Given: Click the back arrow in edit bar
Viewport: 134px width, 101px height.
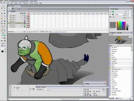Looking at the screenshot, I should 9,9.
